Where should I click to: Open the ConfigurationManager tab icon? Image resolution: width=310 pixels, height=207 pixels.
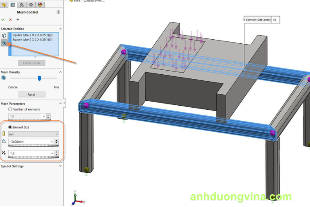tap(21, 4)
